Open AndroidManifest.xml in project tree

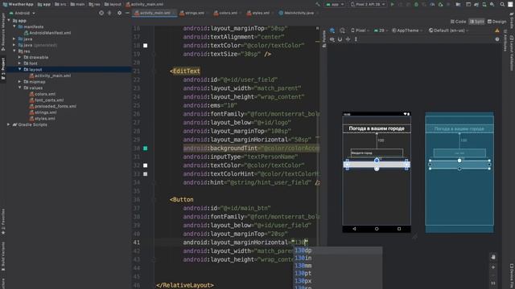(47, 33)
